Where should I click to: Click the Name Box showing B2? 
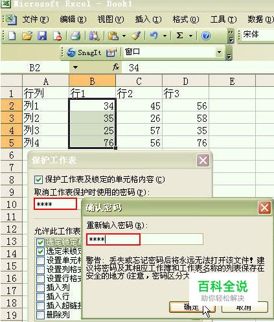point(35,67)
